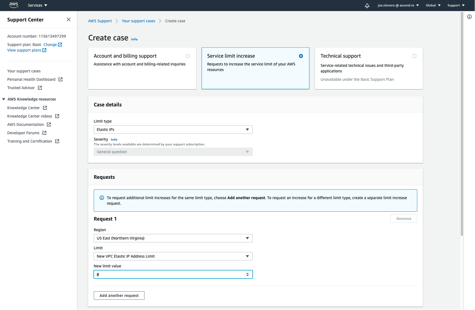Collapse AWS Knowledge resources section
The image size is (475, 310).
pos(4,99)
